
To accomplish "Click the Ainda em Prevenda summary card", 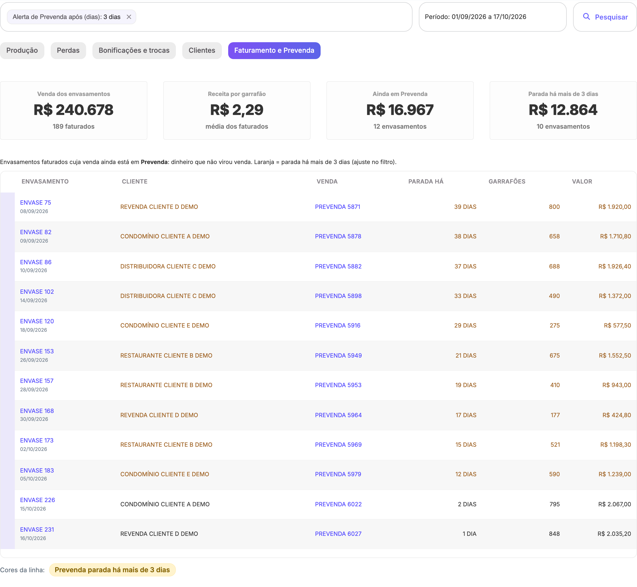I will click(x=400, y=110).
